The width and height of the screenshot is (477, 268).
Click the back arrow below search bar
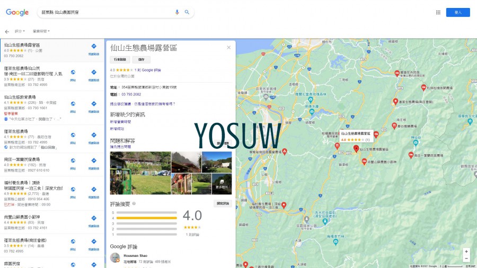[7, 32]
